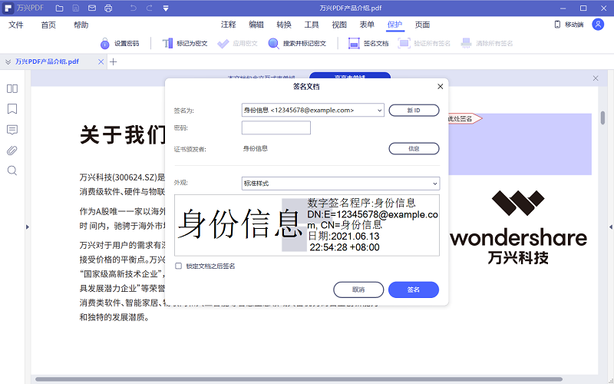614x384 pixels.
Task: Open the search panel magnifier icon
Action: click(12, 170)
